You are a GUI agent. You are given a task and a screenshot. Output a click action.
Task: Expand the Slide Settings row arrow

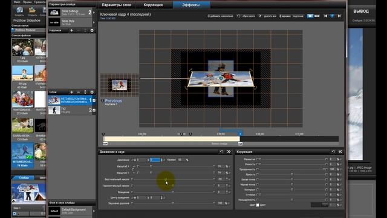pos(94,12)
